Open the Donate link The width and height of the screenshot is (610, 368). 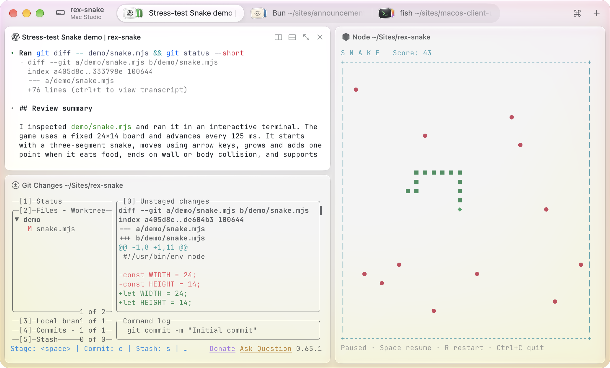click(222, 349)
